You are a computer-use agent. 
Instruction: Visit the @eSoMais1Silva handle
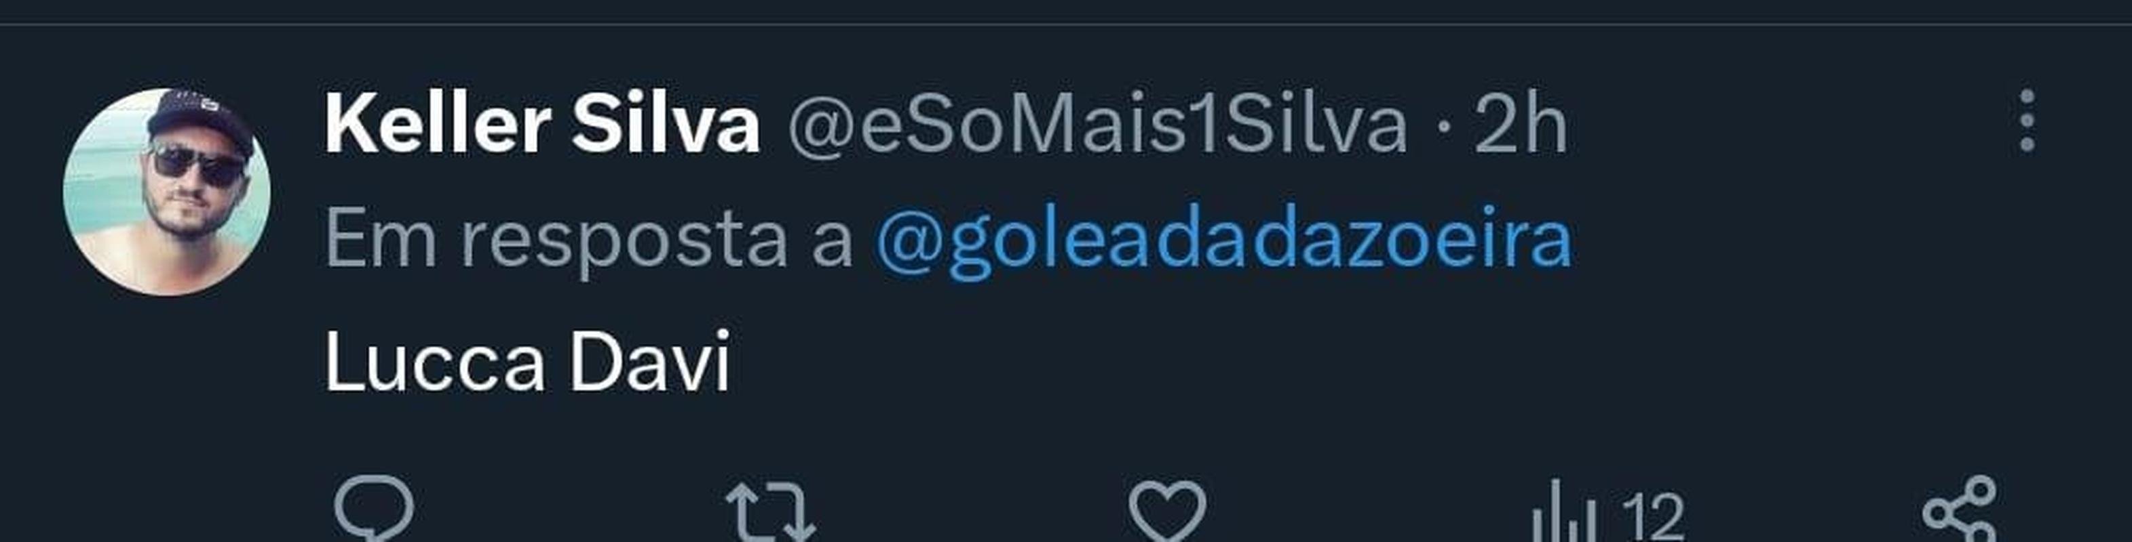click(x=1097, y=127)
